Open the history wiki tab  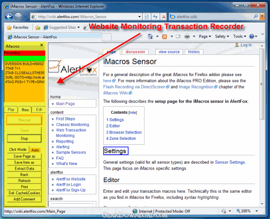coord(194,52)
